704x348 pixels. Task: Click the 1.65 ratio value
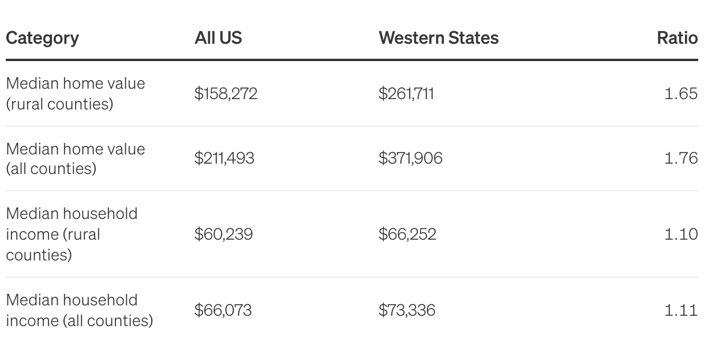681,93
